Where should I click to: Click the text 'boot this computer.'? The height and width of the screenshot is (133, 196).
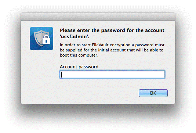coord(79,55)
